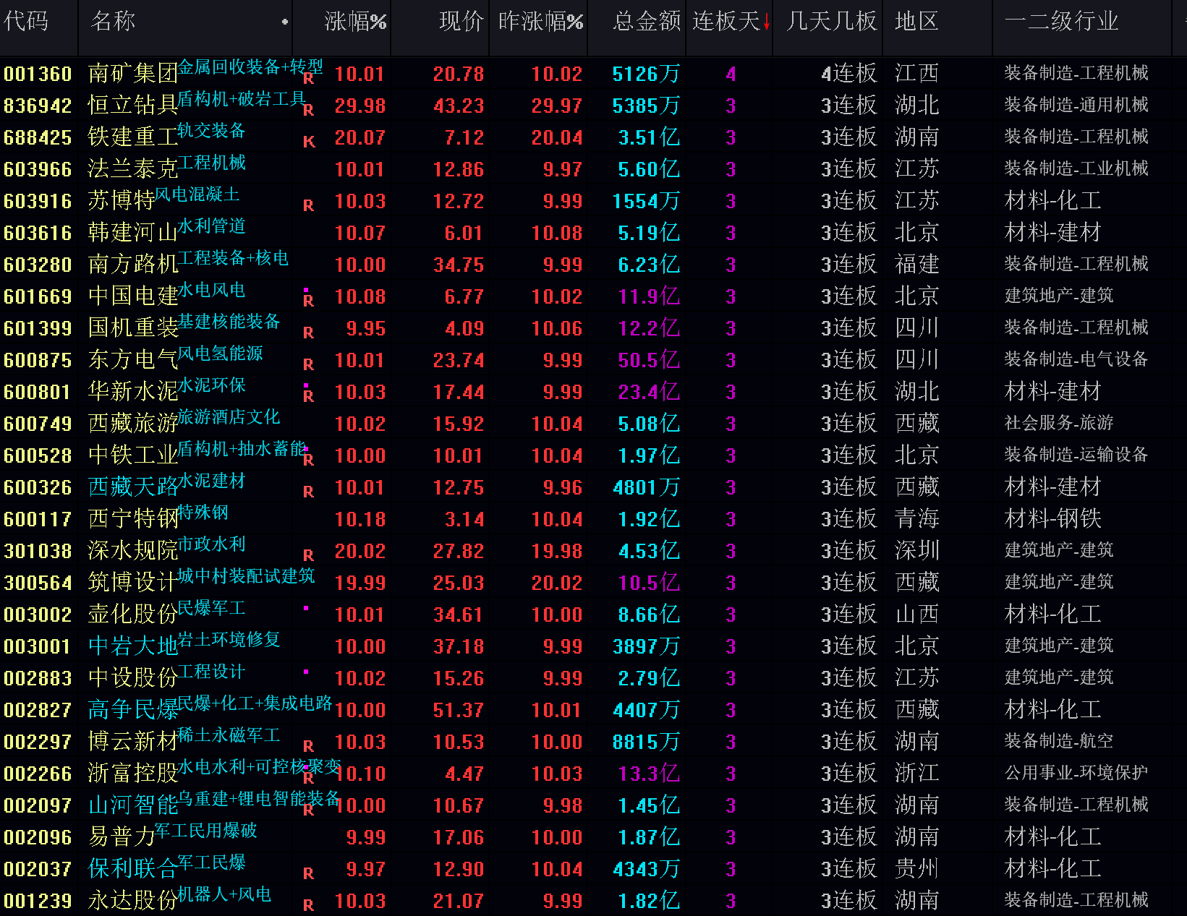Click the 稀土永磁军工 tag of 博云新材
The height and width of the screenshot is (916, 1187).
[x=229, y=735]
